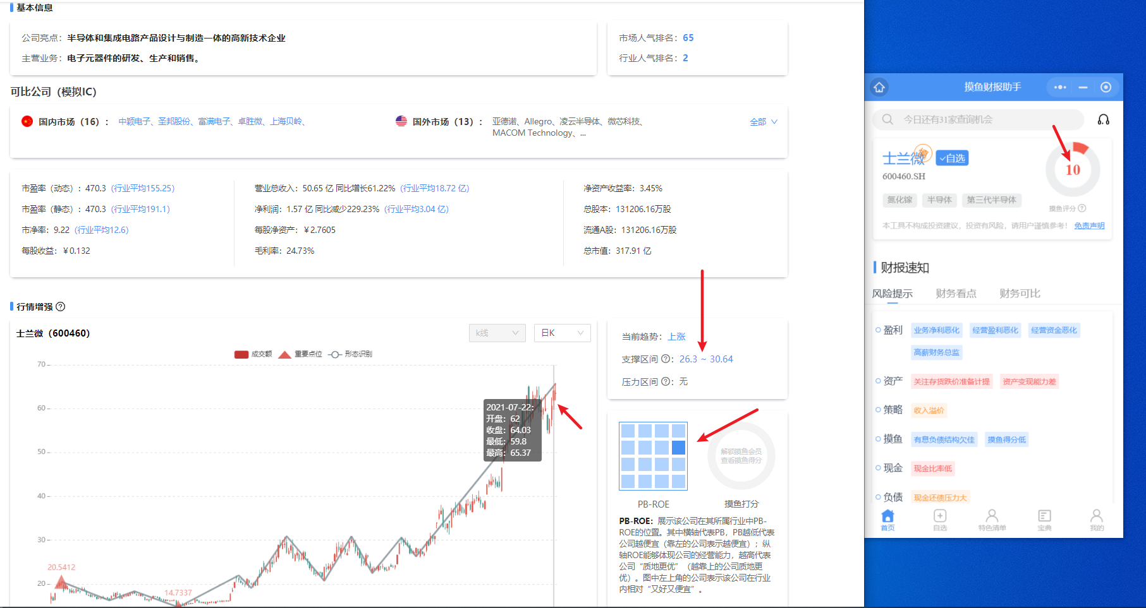Click the 经营资金恶化 risk tag
The image size is (1146, 608).
coord(1054,330)
